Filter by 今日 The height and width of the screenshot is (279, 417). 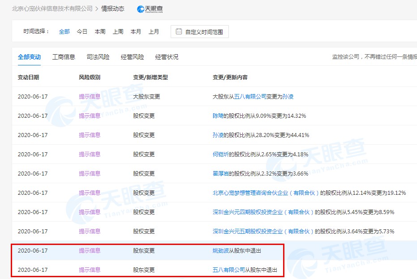click(82, 32)
